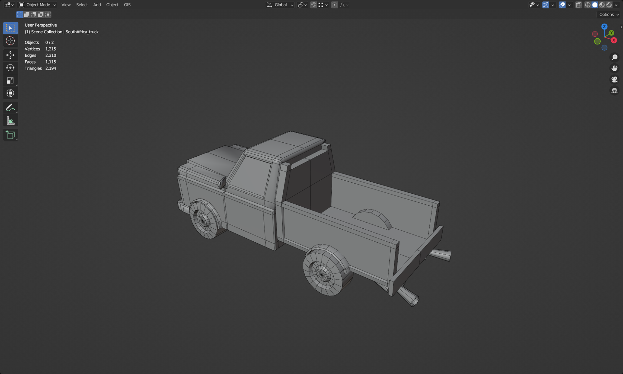Viewport: 623px width, 374px height.
Task: Enable proportional editing
Action: (x=335, y=5)
